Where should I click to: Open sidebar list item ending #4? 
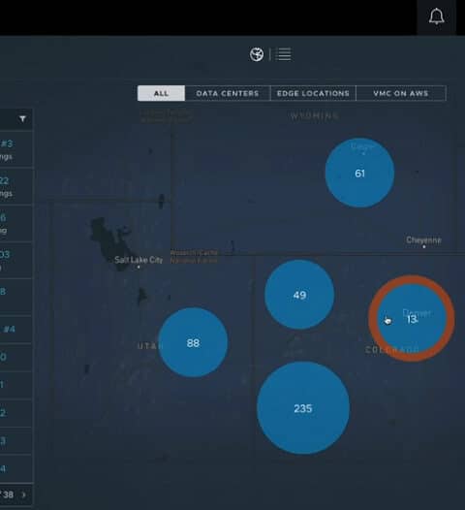15,329
